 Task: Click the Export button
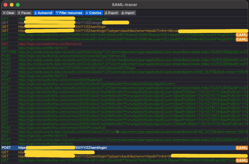(111, 13)
